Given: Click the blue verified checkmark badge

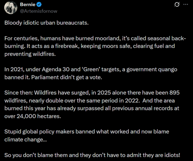Looking at the screenshot, I should [38, 5].
